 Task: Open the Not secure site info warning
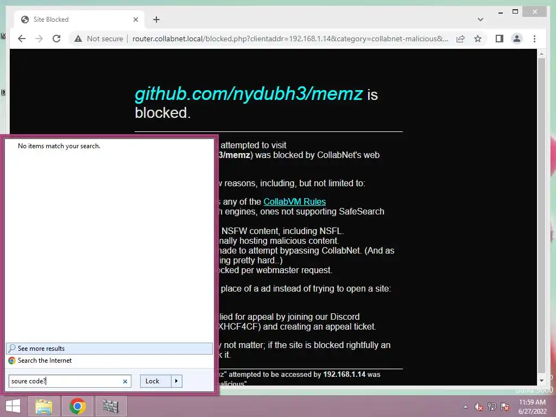(99, 39)
